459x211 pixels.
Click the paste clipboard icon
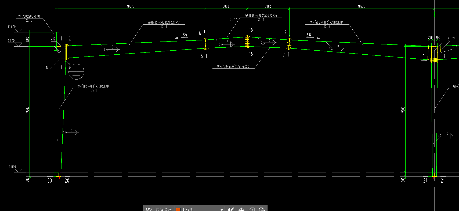(262, 209)
